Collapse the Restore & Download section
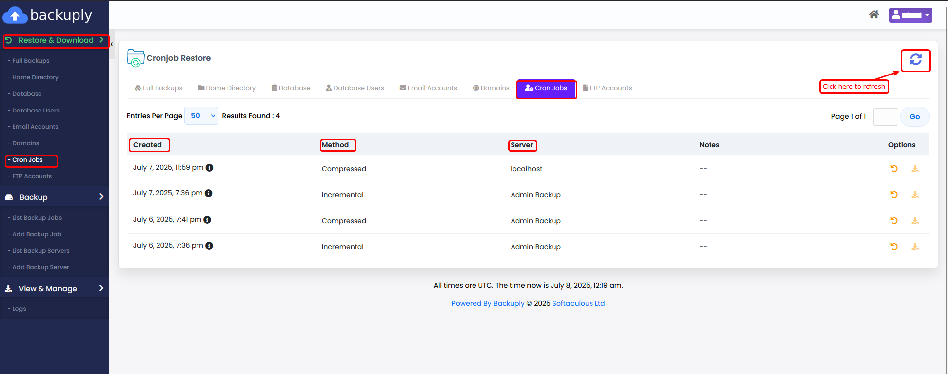The width and height of the screenshot is (948, 374). [x=56, y=40]
